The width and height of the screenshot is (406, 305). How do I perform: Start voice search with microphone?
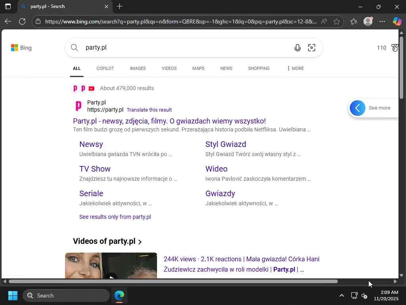point(297,48)
